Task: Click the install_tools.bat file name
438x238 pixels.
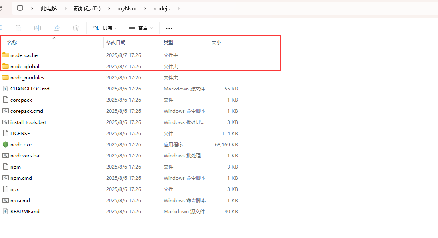Action: 28,122
